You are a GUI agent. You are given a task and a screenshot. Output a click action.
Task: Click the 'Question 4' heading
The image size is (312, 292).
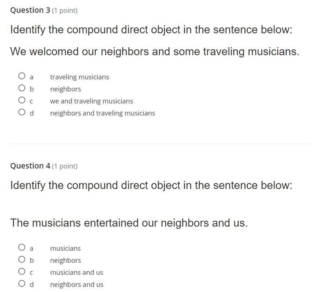(30, 166)
